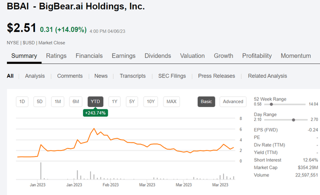Show News items only
This screenshot has height=195, width=320.
coord(101,76)
